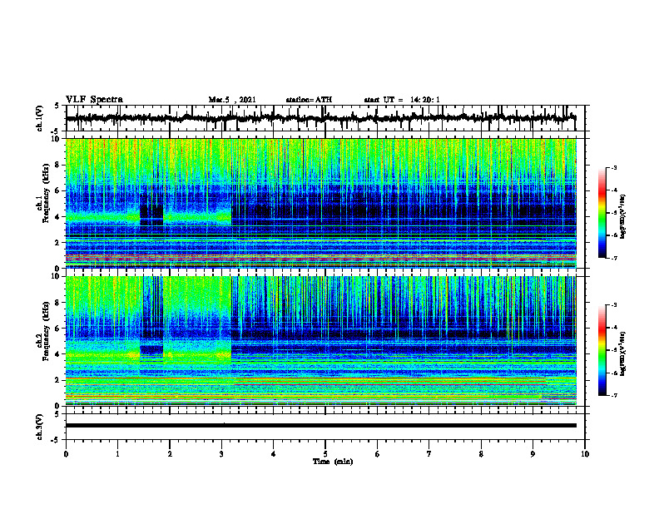Click the "-3" label on ch.1 colorbar
The width and height of the screenshot is (659, 509).
point(613,168)
